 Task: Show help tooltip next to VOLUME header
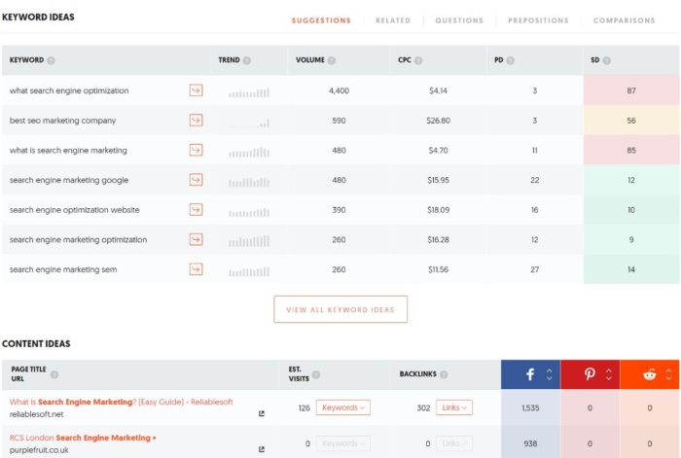[332, 60]
